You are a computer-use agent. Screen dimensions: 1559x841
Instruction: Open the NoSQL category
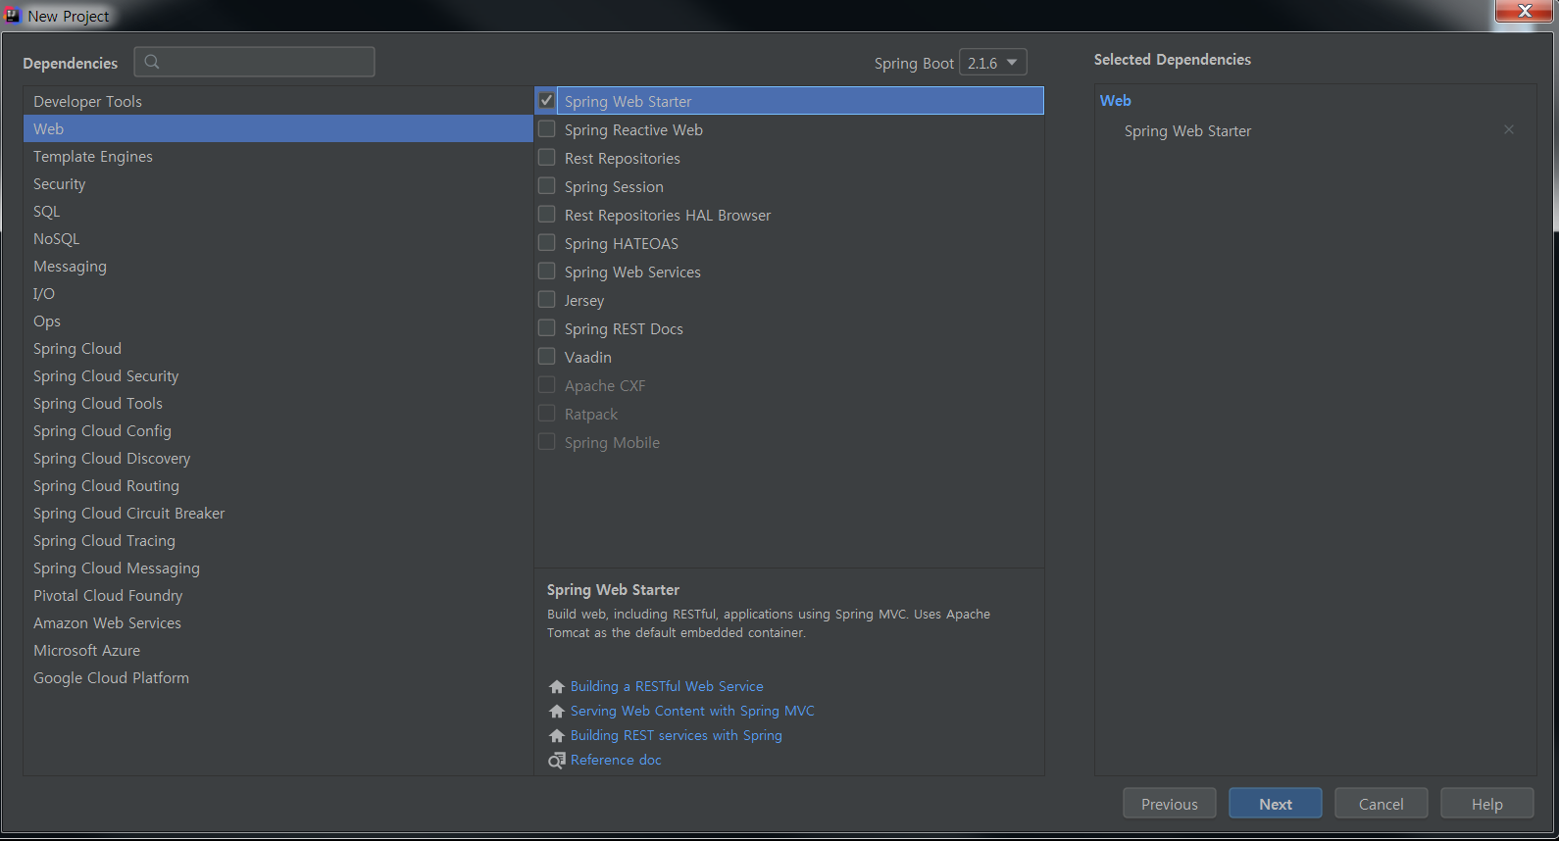pos(278,238)
